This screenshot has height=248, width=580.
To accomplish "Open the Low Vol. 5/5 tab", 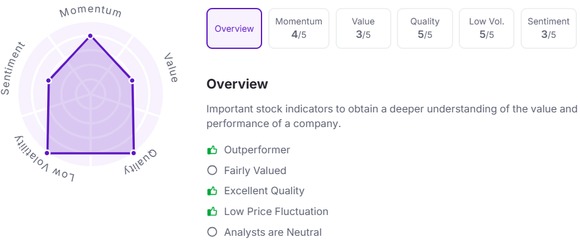I will (486, 29).
